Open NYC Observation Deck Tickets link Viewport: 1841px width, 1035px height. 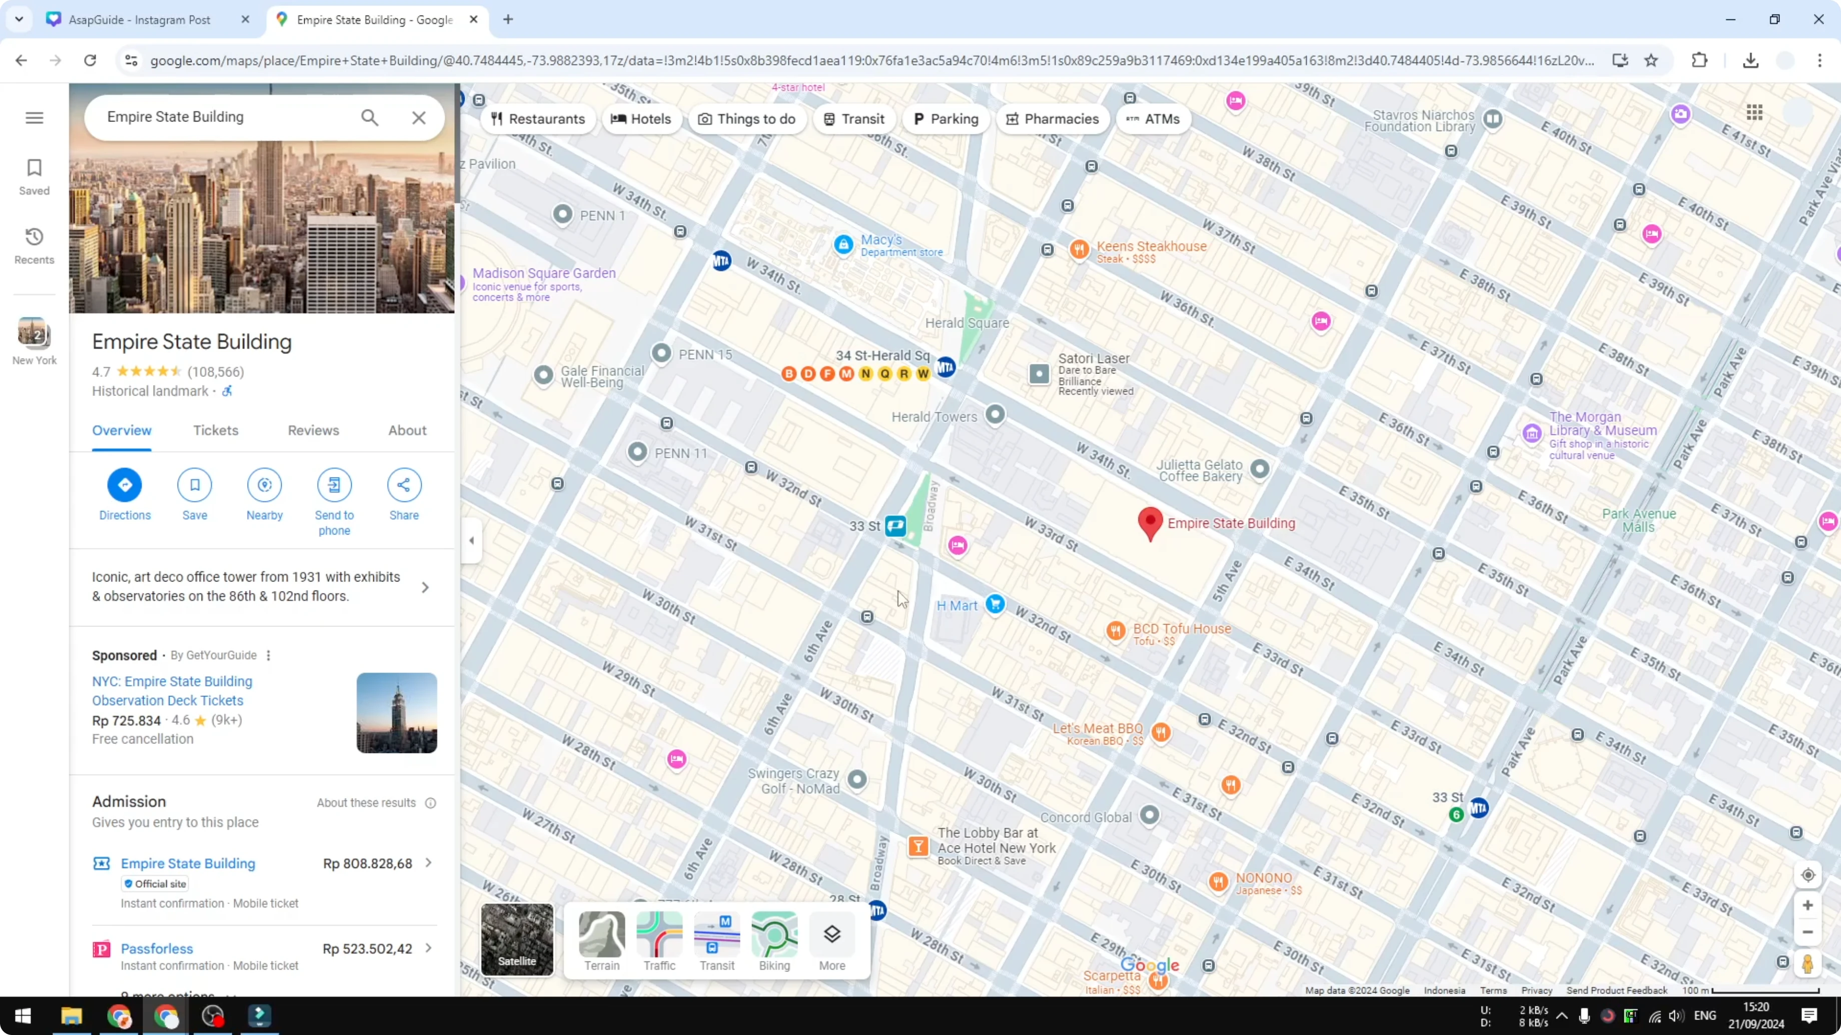click(172, 690)
